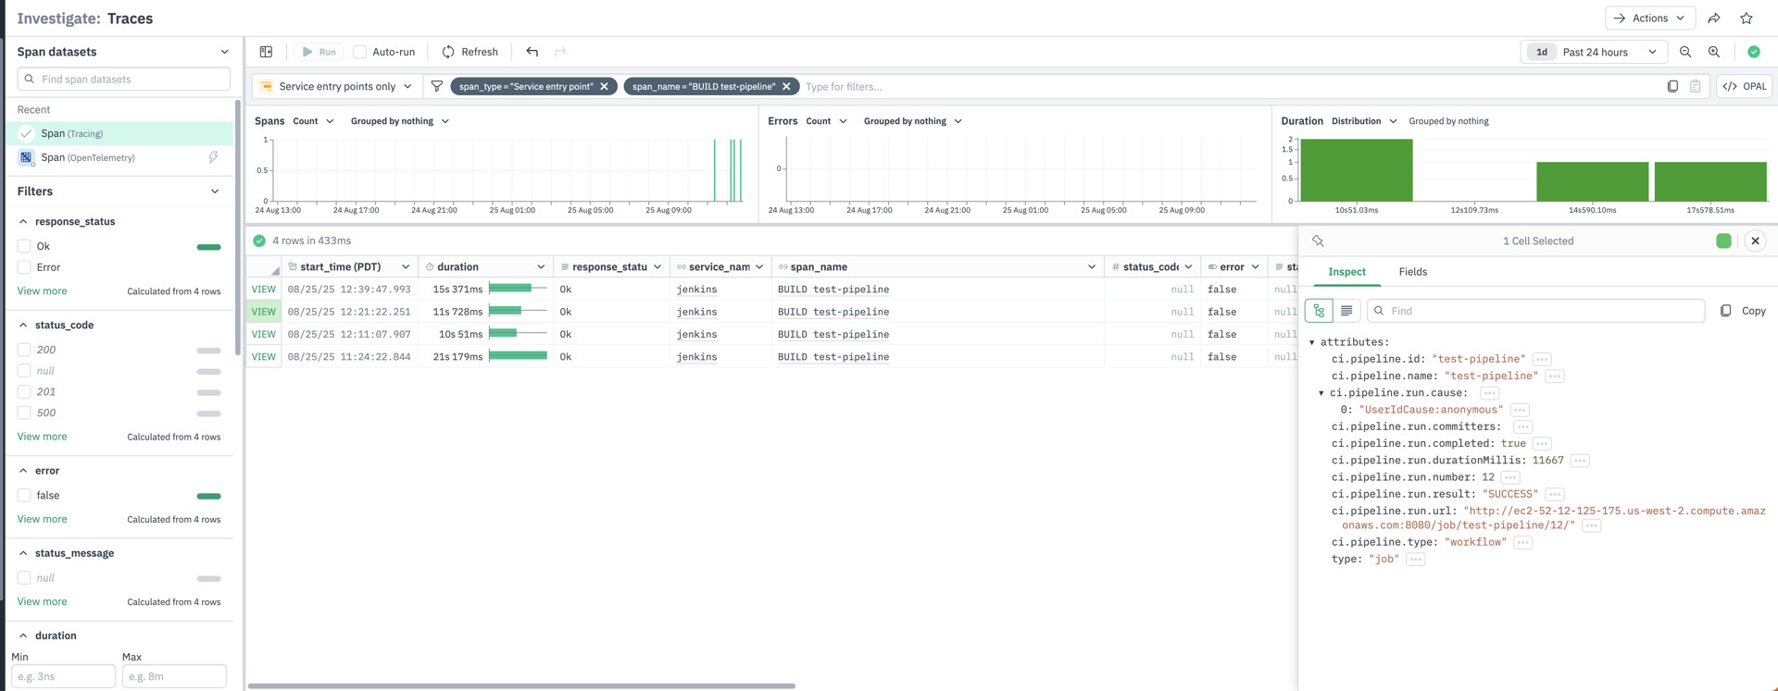Screen dimensions: 1778x691
Task: Click the Find span datasets search field
Action: [x=124, y=80]
